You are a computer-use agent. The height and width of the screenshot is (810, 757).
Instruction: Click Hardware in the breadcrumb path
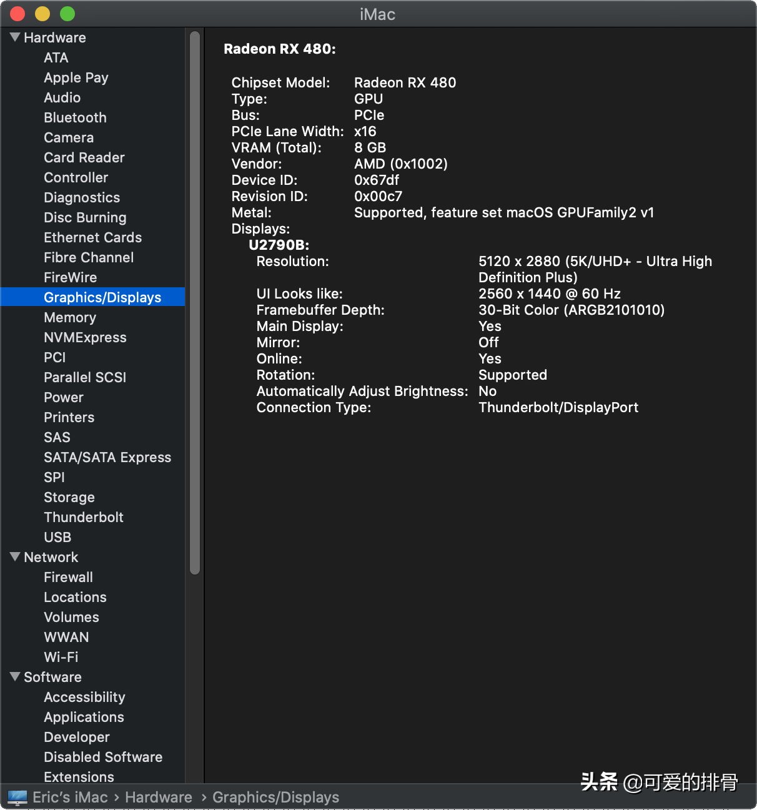point(159,797)
